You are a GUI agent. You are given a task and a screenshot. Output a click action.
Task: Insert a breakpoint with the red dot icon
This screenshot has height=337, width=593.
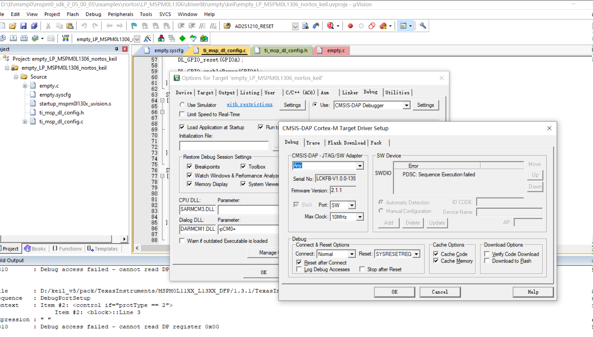tap(350, 26)
